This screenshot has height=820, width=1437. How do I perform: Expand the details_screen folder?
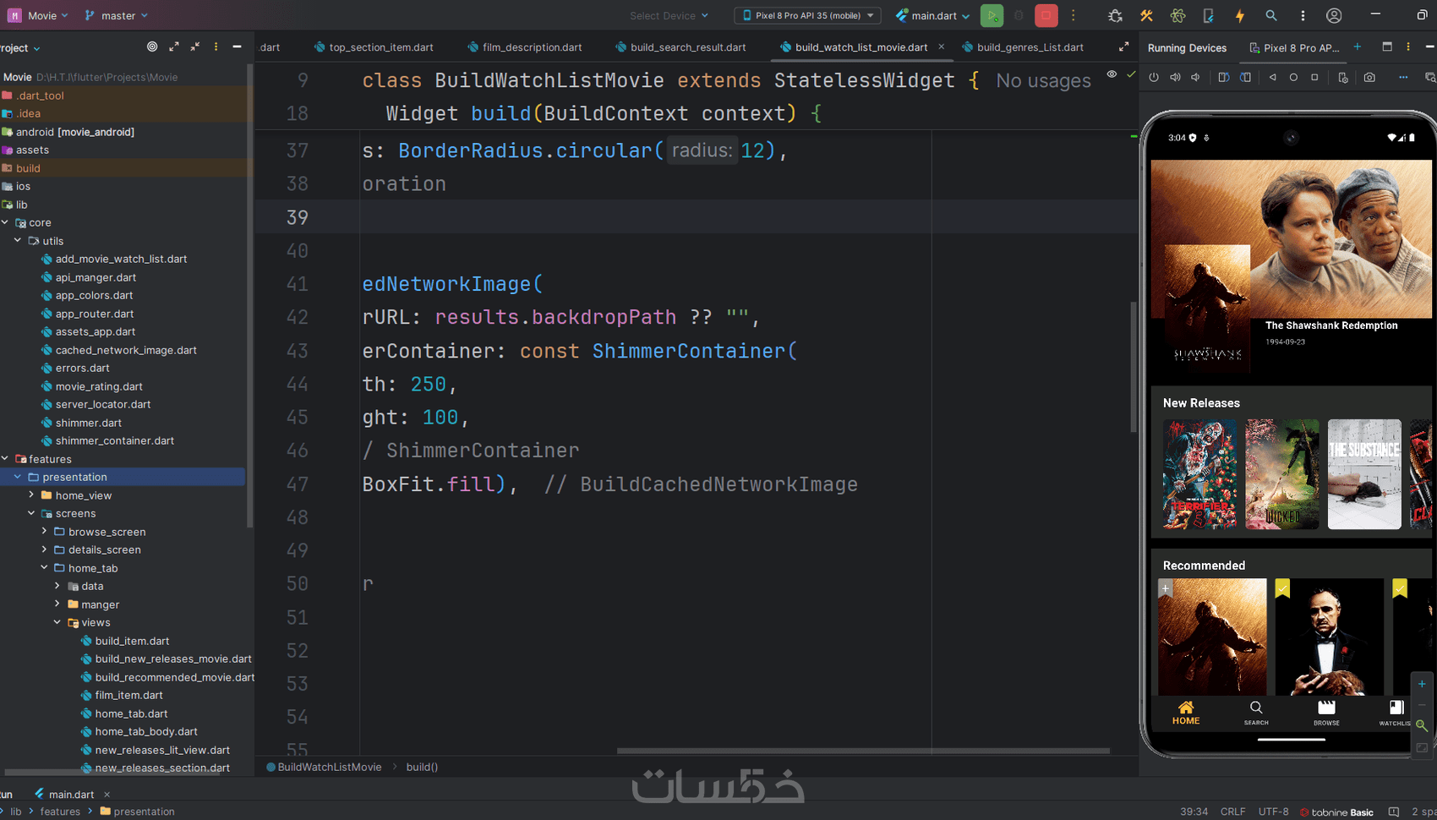pyautogui.click(x=44, y=549)
